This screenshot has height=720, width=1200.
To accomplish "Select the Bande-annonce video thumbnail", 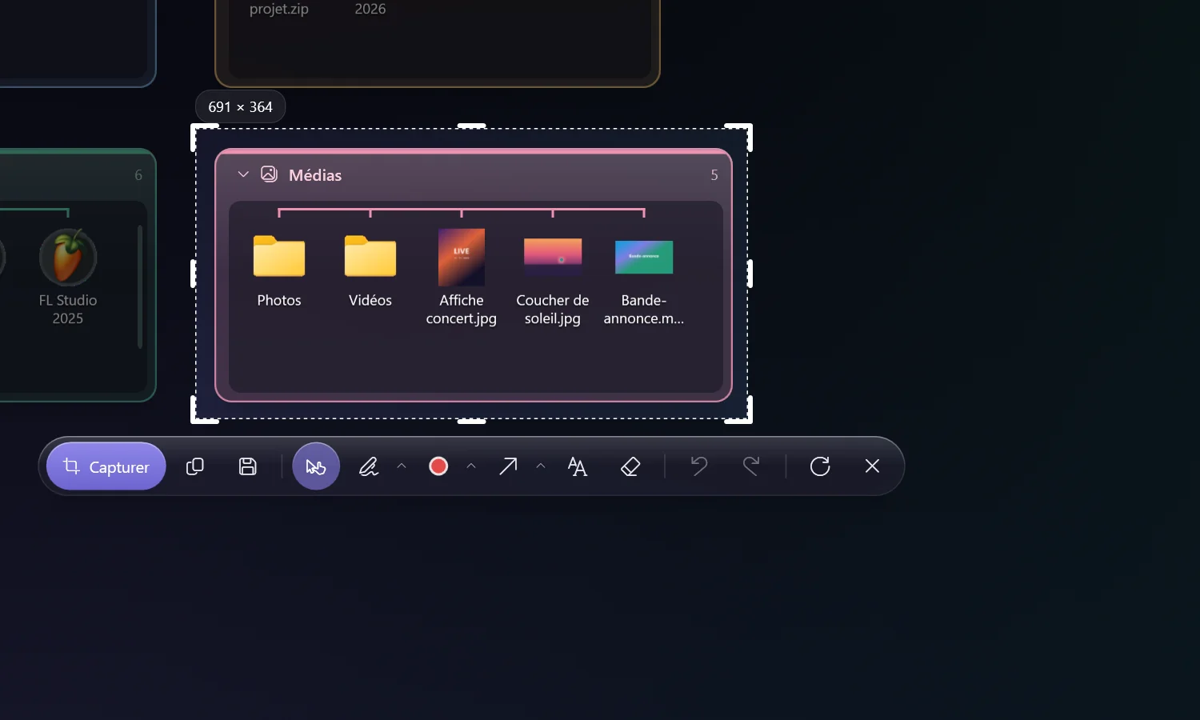I will (644, 257).
